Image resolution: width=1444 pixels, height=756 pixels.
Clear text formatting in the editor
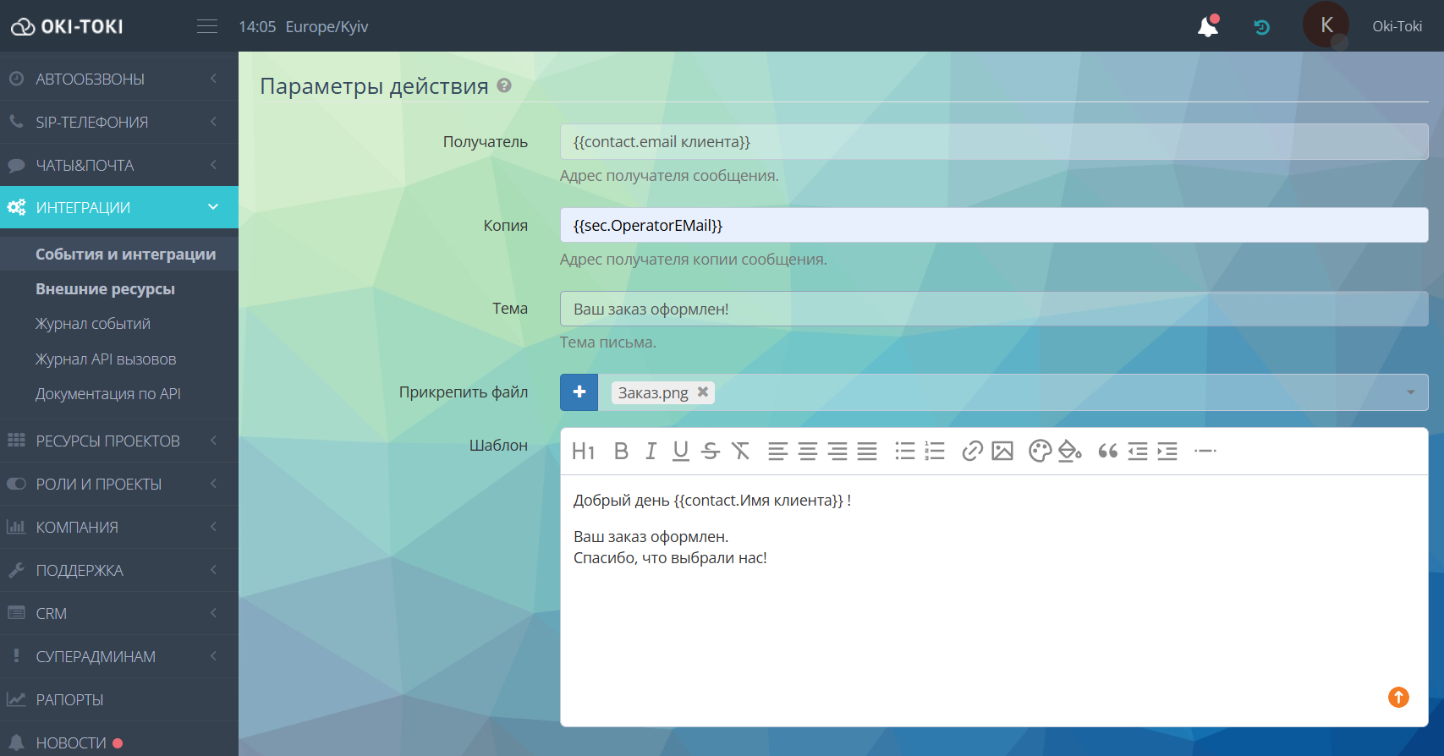[x=740, y=452]
